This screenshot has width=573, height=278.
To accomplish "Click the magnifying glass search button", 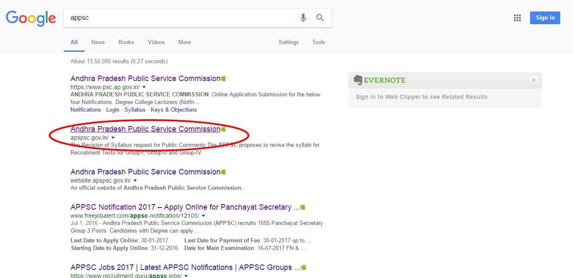I will [x=320, y=18].
